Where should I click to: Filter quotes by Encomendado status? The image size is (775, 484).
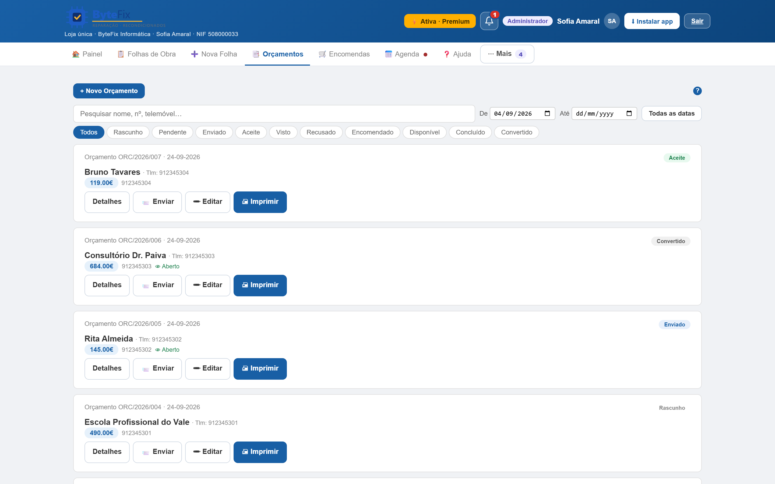(x=372, y=132)
